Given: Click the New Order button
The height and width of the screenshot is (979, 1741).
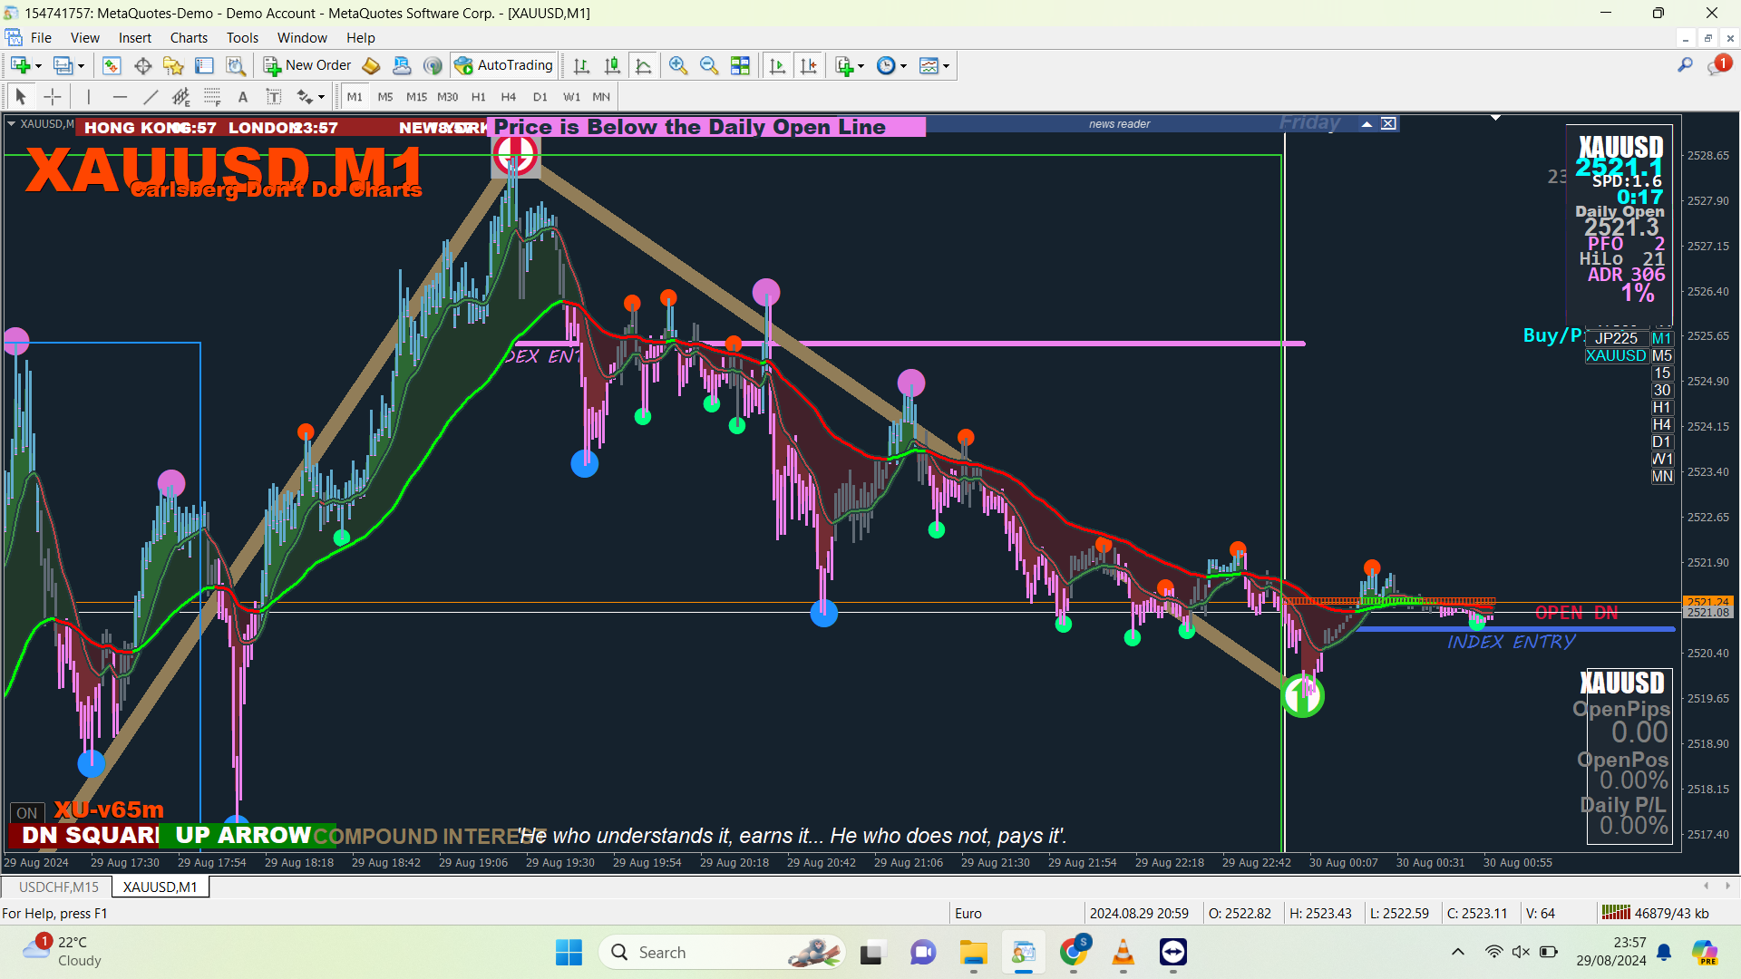Looking at the screenshot, I should tap(307, 65).
